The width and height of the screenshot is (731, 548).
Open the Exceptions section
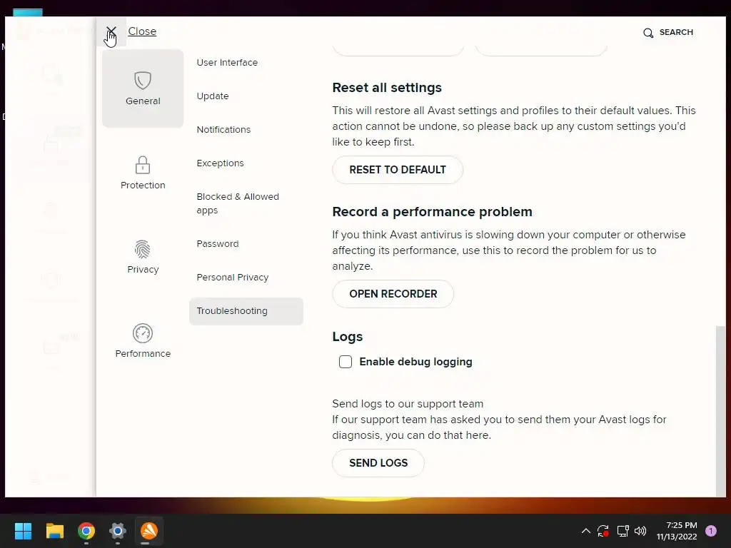click(x=220, y=163)
